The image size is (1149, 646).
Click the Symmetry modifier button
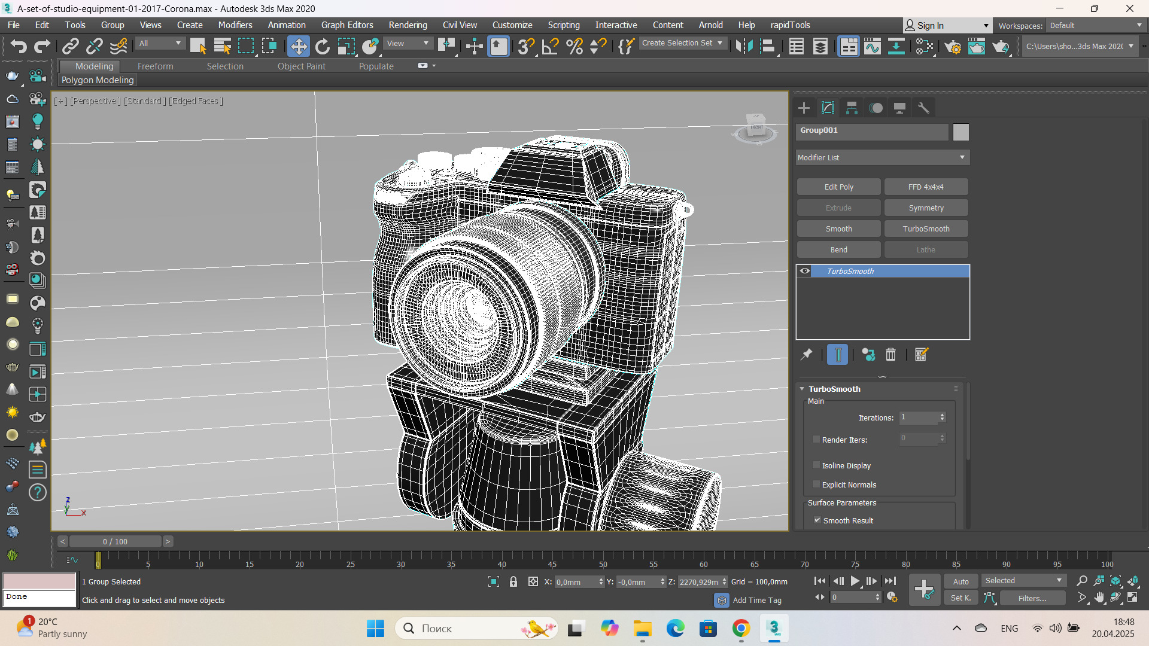tap(926, 208)
